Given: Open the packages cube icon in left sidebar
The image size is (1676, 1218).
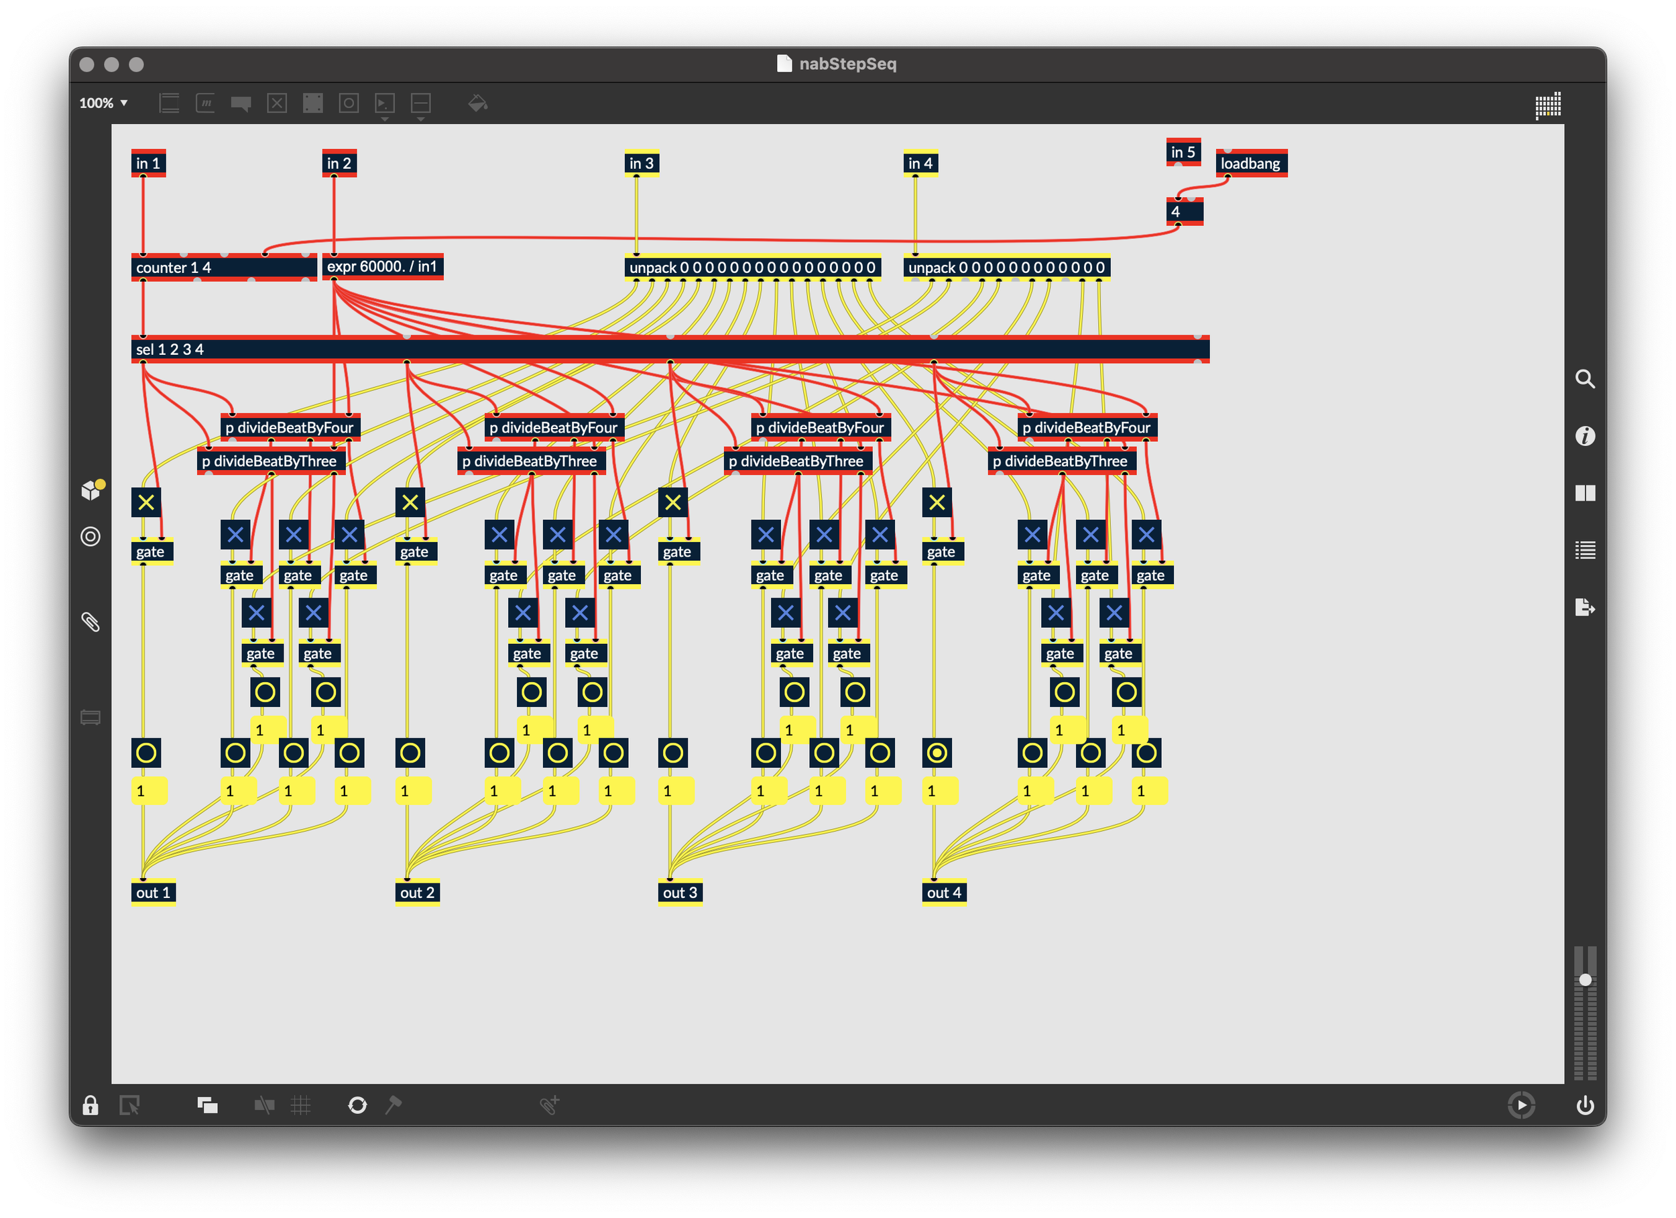Looking at the screenshot, I should click(91, 490).
